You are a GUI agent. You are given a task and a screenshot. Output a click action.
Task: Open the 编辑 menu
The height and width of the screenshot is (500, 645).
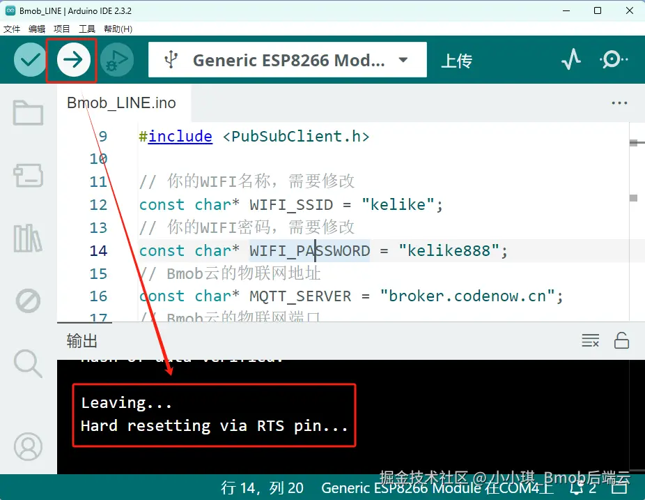click(x=37, y=29)
